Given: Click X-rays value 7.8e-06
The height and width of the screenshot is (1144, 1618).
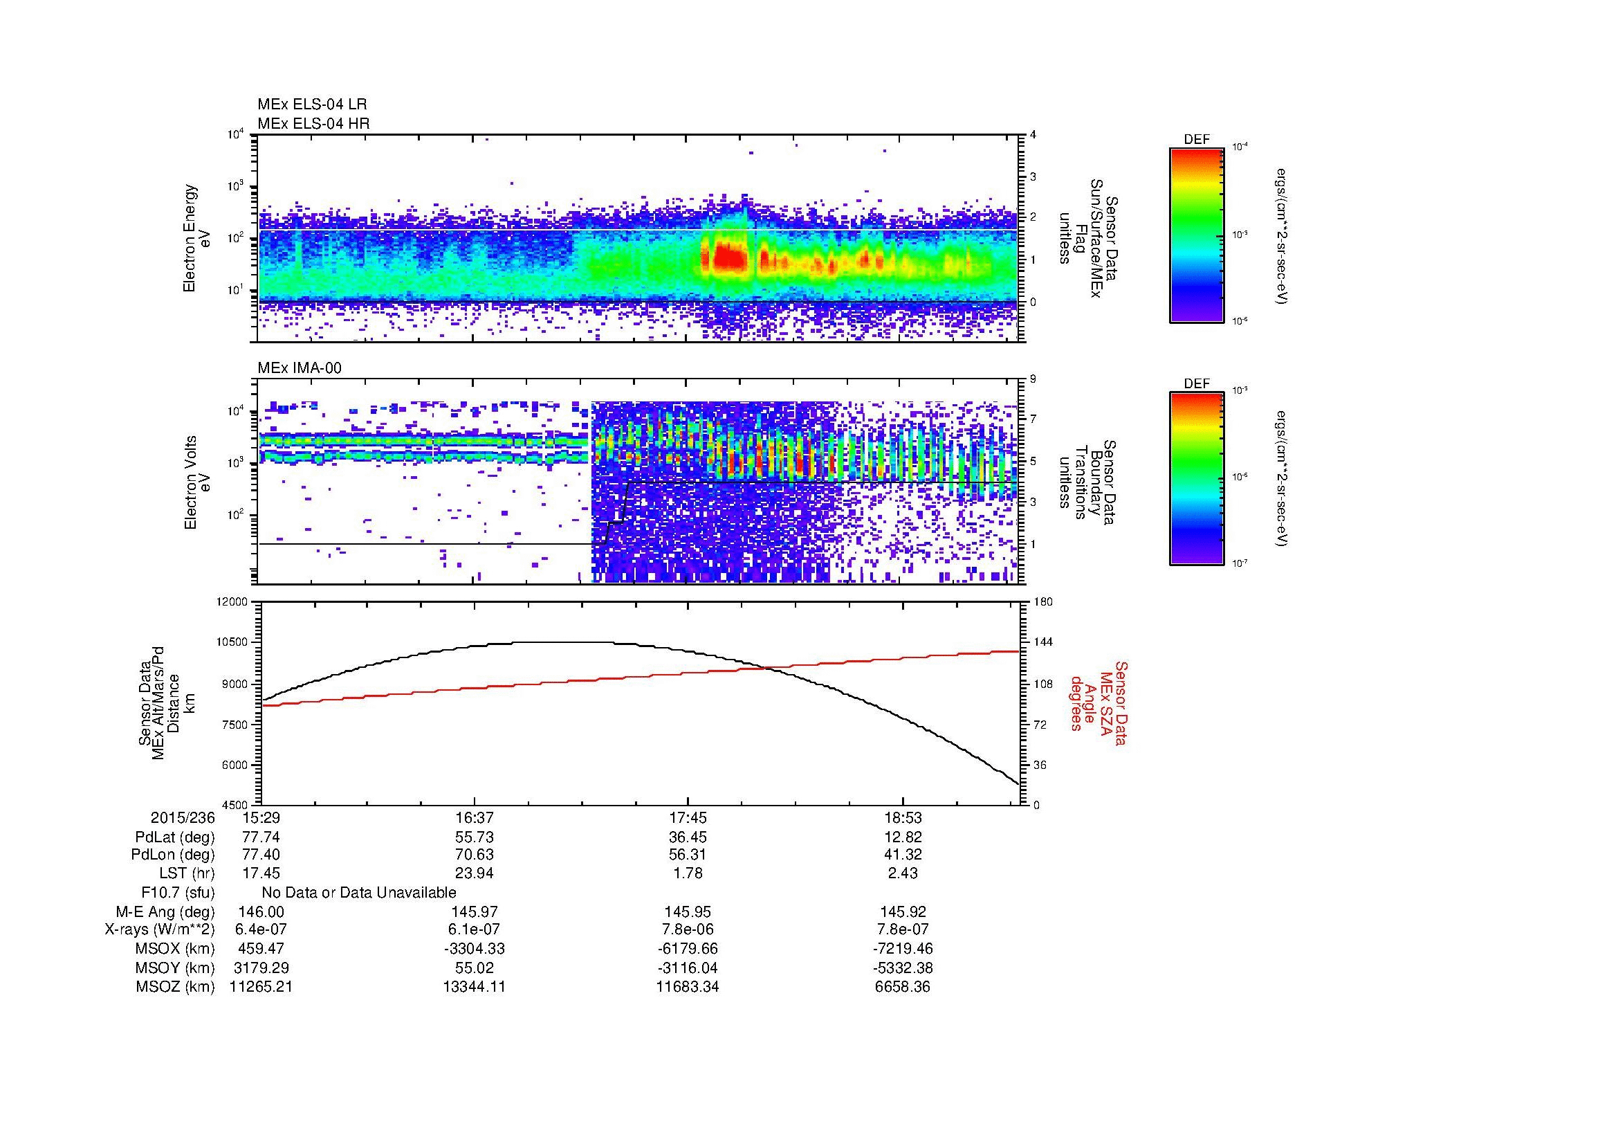Looking at the screenshot, I should coord(688,929).
